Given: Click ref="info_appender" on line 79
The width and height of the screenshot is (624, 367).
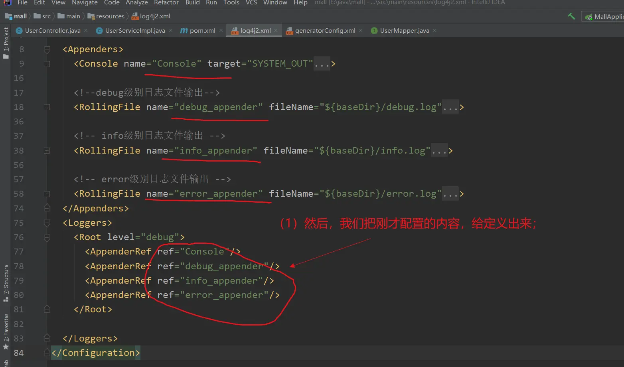Looking at the screenshot, I should pos(210,281).
